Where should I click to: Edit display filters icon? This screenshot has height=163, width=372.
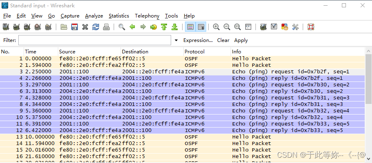[274, 27]
